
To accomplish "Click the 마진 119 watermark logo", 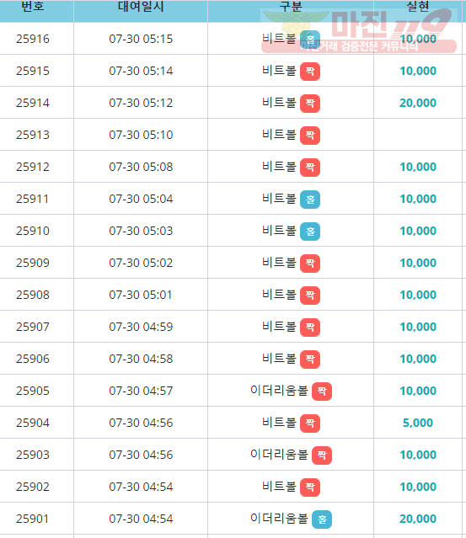I will click(x=359, y=31).
